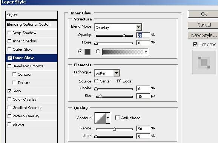218x143 pixels.
Task: Click the Size value input field
Action: click(x=143, y=96)
